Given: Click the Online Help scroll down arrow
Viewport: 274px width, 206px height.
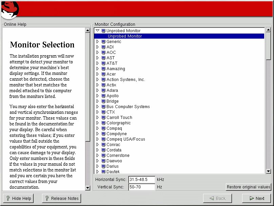Looking at the screenshot, I should (88, 188).
